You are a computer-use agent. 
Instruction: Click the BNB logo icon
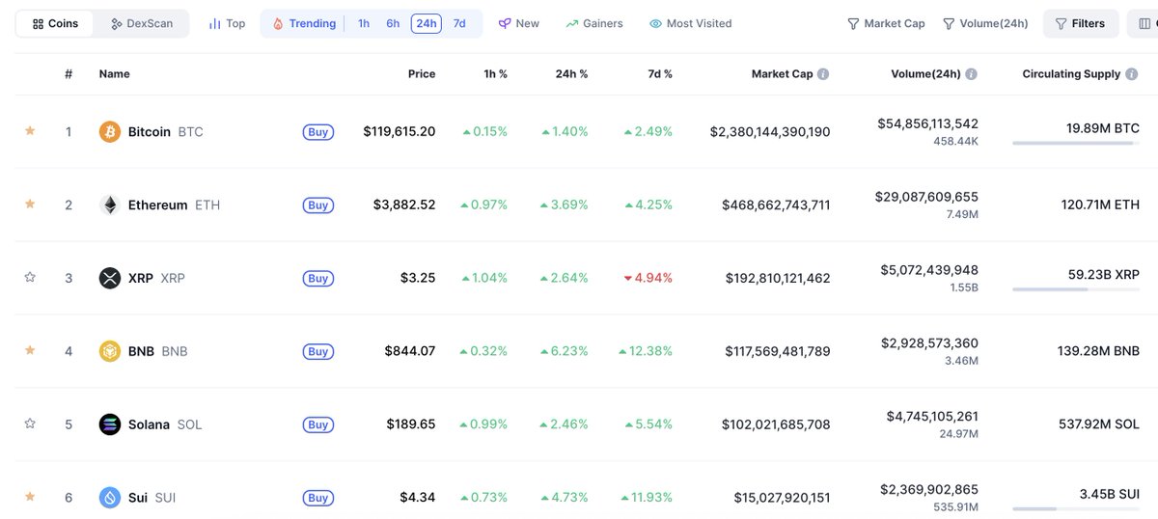click(110, 351)
